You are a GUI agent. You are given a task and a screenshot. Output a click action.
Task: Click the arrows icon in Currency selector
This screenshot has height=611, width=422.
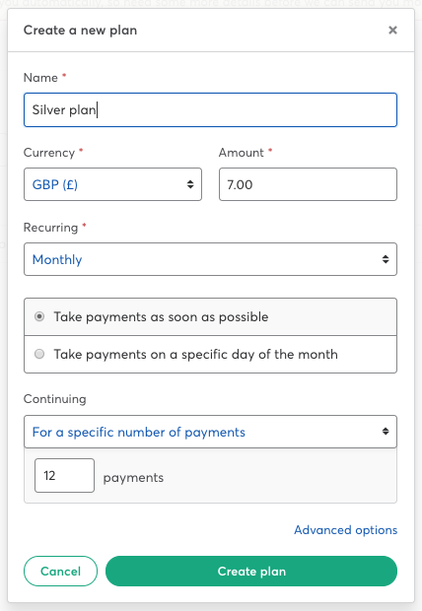[190, 184]
